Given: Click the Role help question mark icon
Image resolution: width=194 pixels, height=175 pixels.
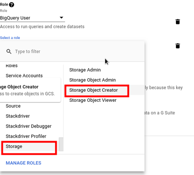Looking at the screenshot, I should coord(11,5).
